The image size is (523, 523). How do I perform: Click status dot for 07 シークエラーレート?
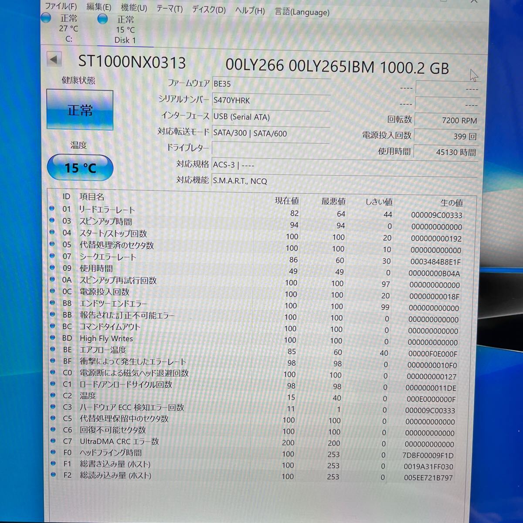52,255
